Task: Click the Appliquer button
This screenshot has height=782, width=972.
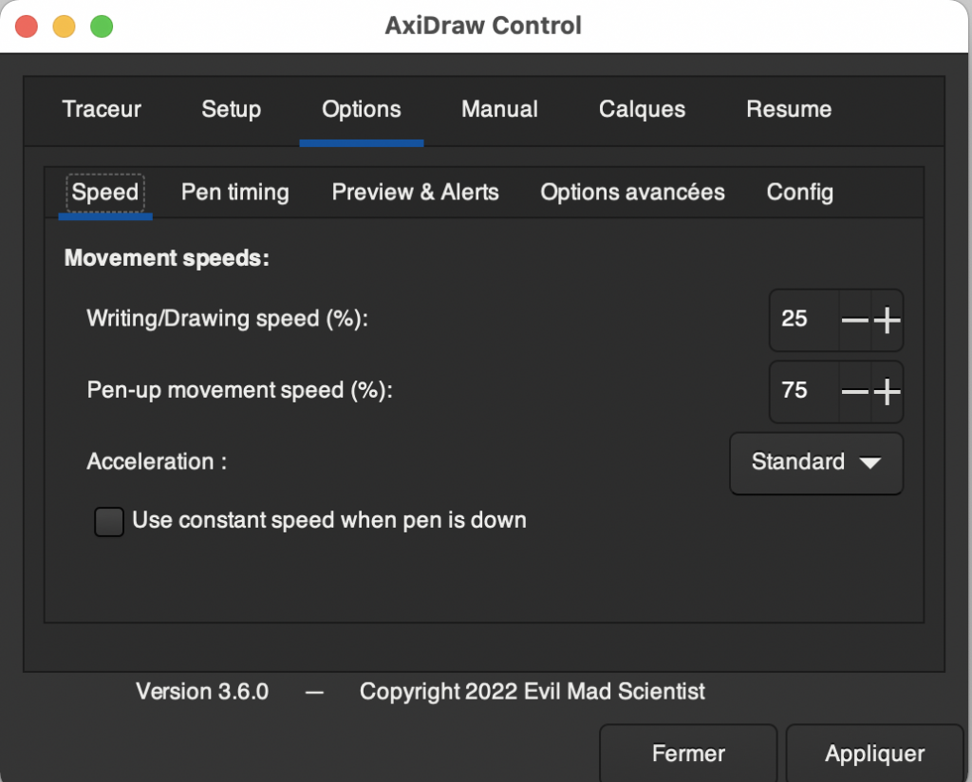Action: 874,754
